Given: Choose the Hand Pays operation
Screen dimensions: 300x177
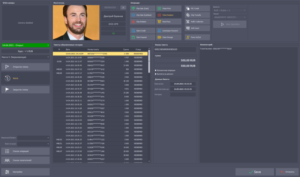Looking at the screenshot, I should (160, 22).
